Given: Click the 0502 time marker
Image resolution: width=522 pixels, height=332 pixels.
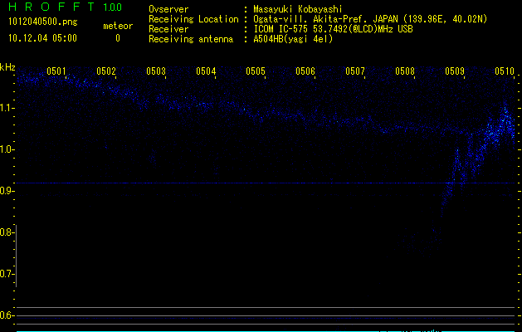Looking at the screenshot, I should [x=106, y=71].
